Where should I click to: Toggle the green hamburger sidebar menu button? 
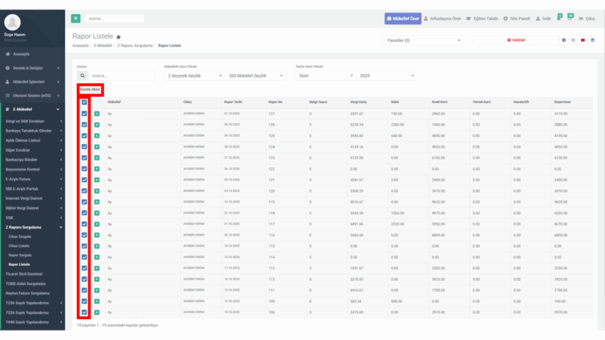pos(76,18)
